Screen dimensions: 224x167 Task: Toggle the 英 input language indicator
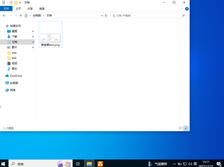(195, 164)
